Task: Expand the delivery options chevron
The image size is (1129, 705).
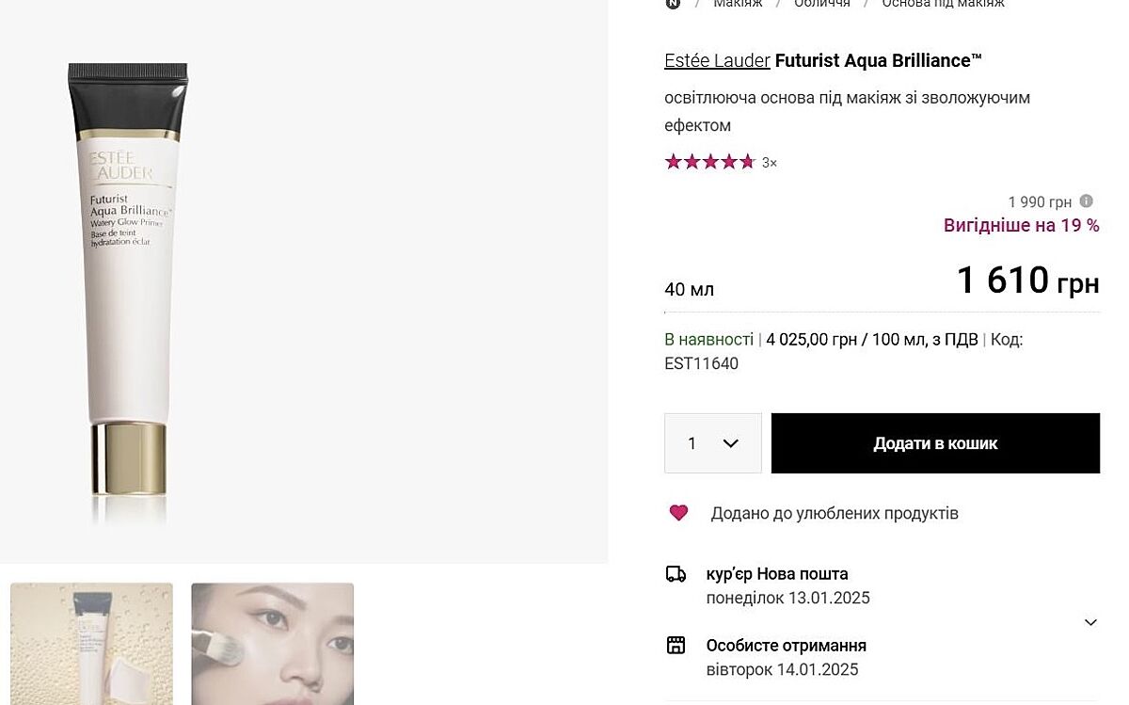Action: coord(1090,622)
